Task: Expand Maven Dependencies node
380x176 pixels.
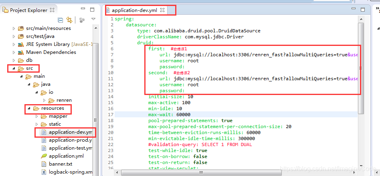Action: [x=14, y=52]
